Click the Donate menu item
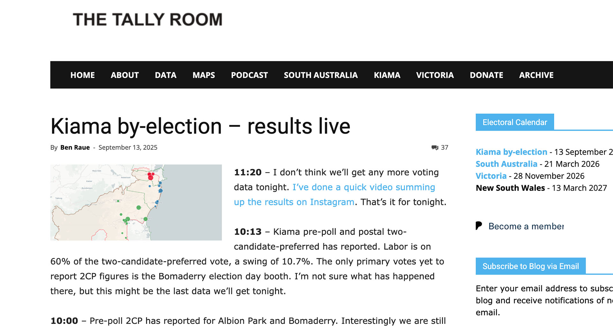 486,75
